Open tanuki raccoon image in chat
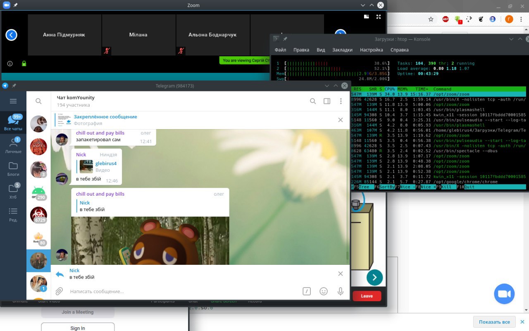529x331 pixels. 150,240
